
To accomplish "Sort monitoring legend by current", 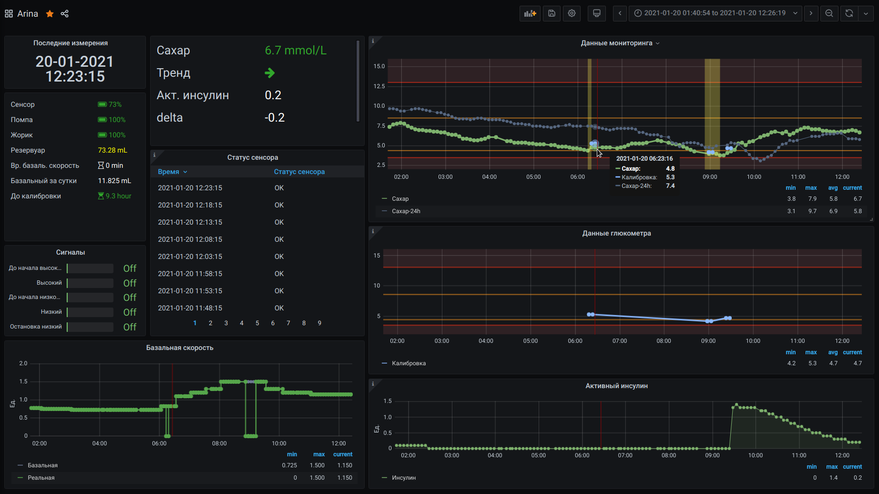I will [852, 188].
